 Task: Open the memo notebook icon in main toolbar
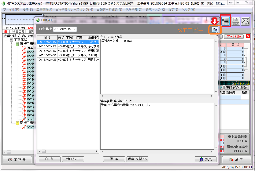click(x=226, y=21)
